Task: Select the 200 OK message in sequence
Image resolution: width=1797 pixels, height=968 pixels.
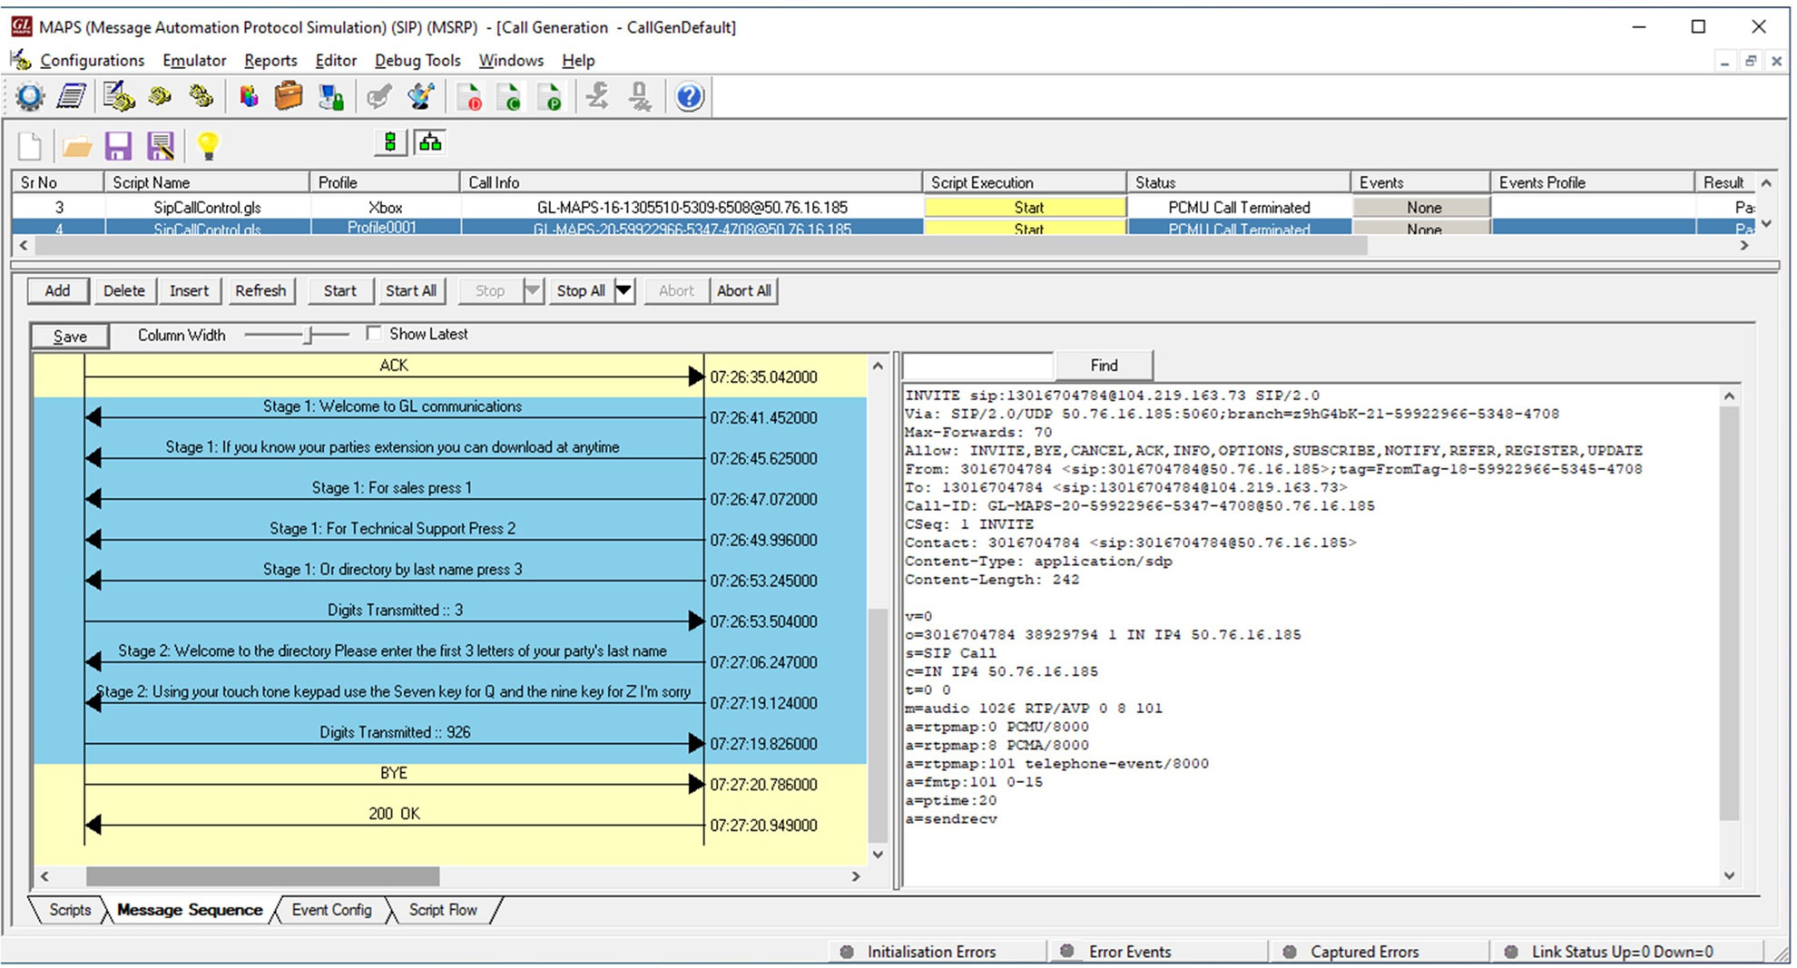Action: coord(393,814)
